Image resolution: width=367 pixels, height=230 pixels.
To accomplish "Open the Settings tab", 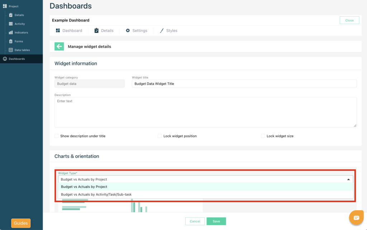I will [x=137, y=30].
